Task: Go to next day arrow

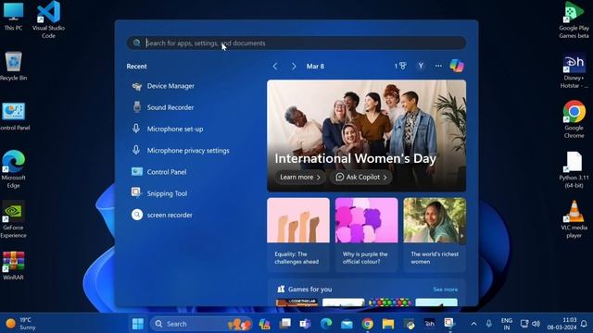Action: pyautogui.click(x=294, y=67)
